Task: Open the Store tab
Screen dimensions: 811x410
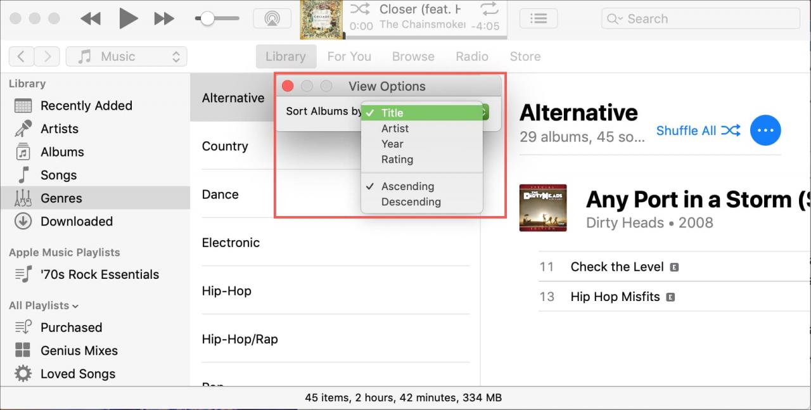Action: click(525, 56)
